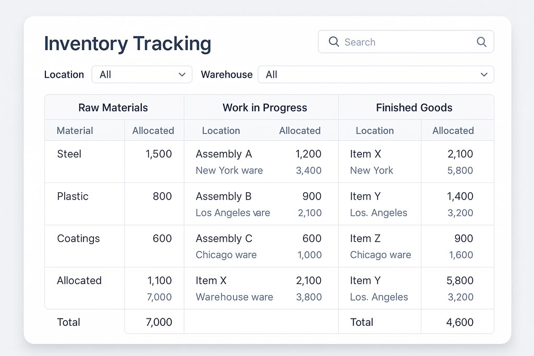Click the 1,100 value in Allocated row
534x356 pixels.
tap(160, 280)
